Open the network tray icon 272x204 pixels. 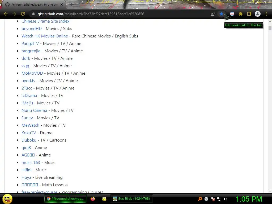[219, 199]
